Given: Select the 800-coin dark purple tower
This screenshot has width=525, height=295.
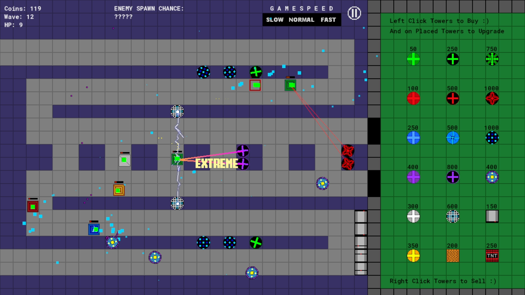Looking at the screenshot, I should pos(453,177).
